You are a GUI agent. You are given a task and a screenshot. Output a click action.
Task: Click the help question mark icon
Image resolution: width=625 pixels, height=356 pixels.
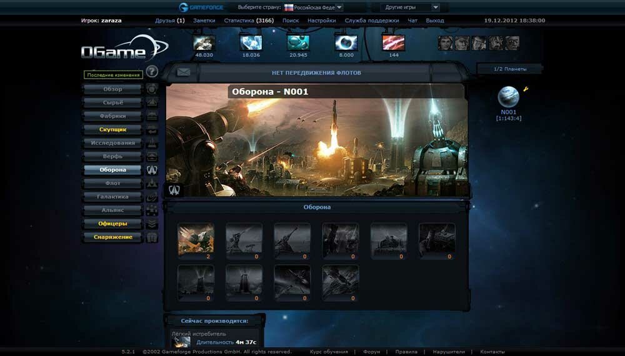[x=152, y=71]
